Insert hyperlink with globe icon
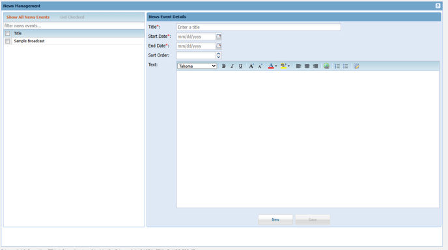 326,66
